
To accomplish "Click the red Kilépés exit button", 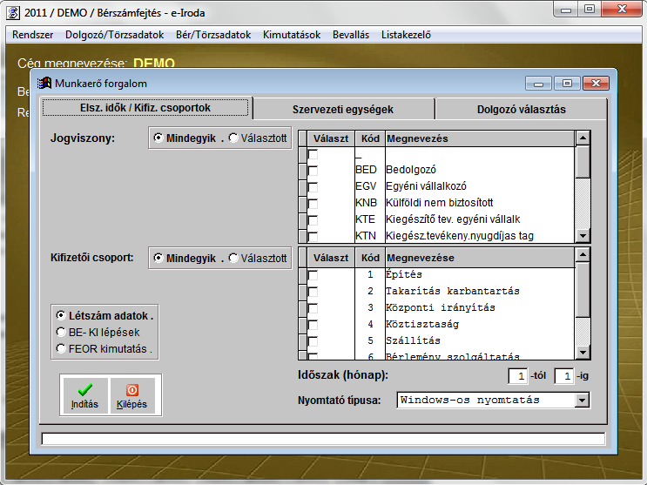I will [132, 394].
